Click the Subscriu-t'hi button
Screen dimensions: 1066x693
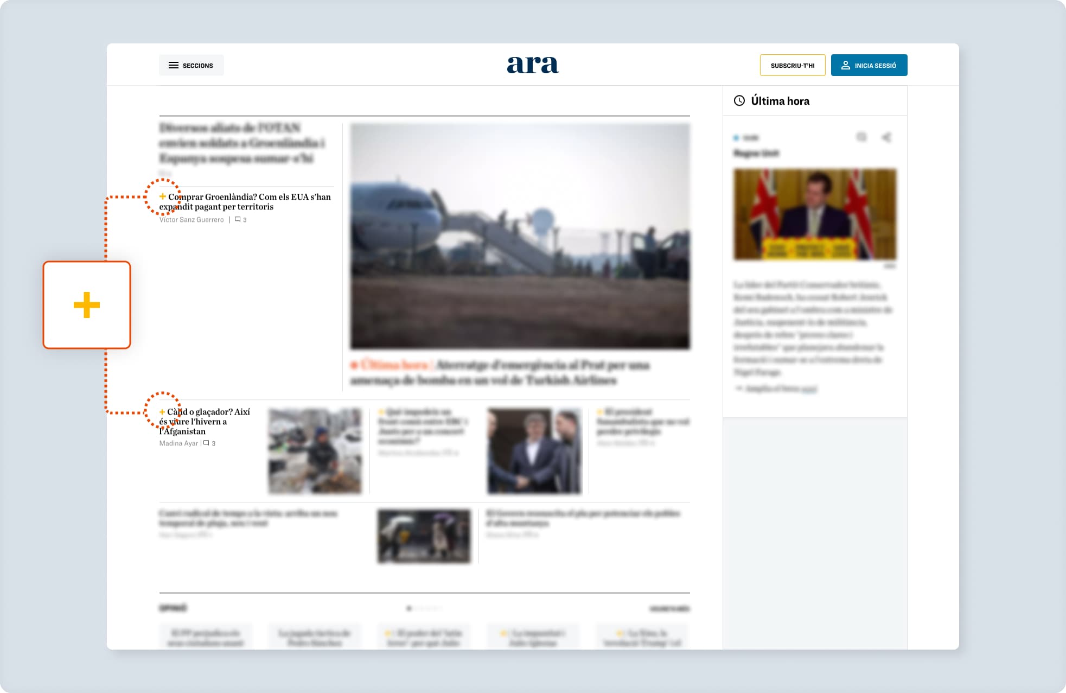(x=792, y=65)
